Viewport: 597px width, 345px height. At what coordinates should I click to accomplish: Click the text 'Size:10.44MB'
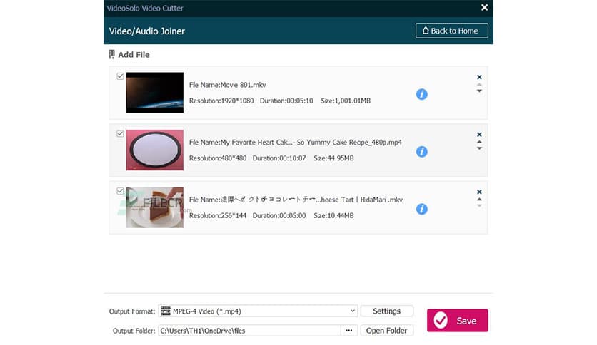coord(333,215)
